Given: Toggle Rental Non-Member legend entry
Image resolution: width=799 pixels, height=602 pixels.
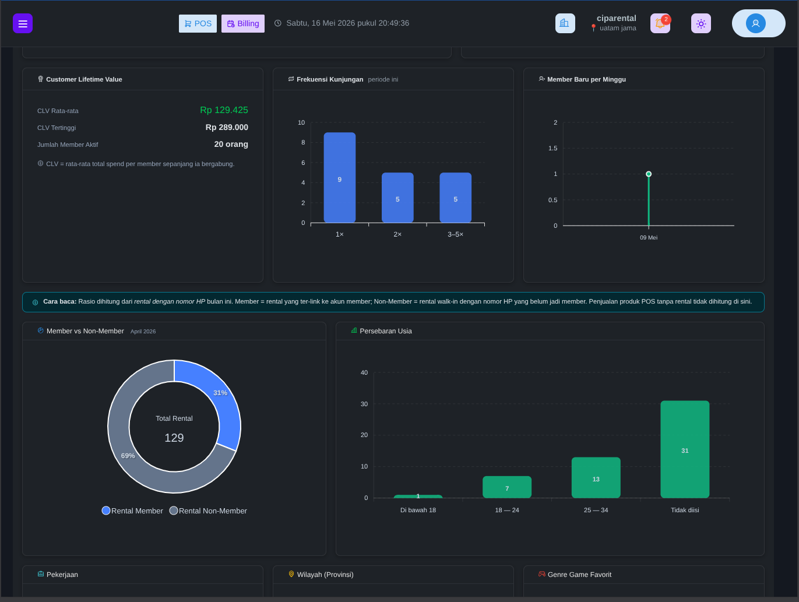Looking at the screenshot, I should click(208, 511).
